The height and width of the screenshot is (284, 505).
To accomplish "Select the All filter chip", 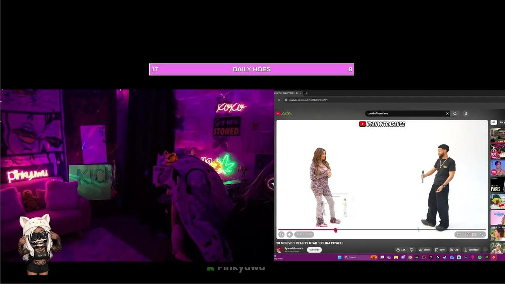I will (494, 122).
